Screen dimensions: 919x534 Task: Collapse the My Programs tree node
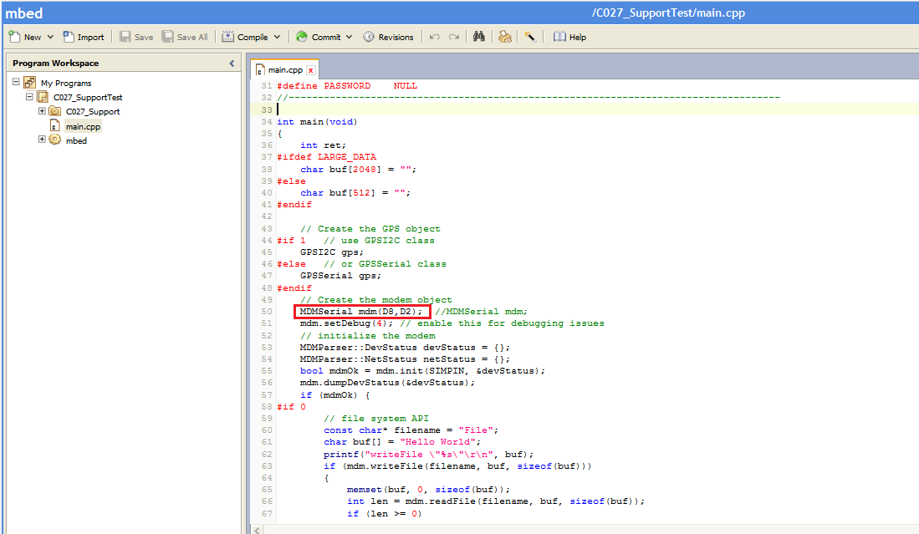click(x=16, y=83)
